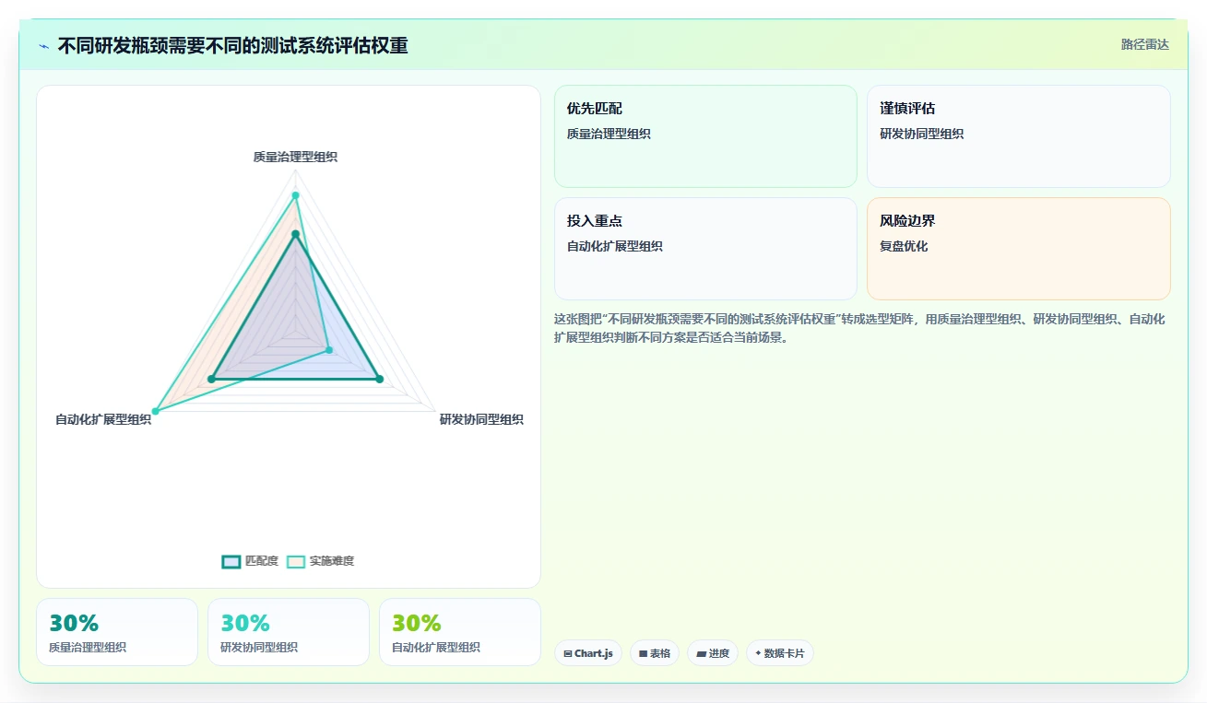1207x703 pixels.
Task: Click the page title 不同研发瓶颈需要不同的测试系统评估权重
Action: (232, 45)
